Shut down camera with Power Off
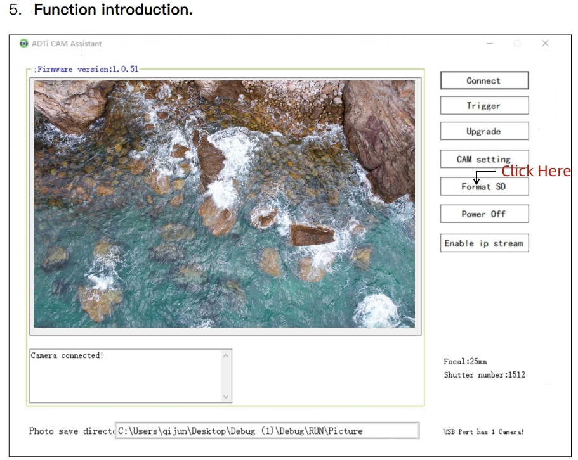Screen dimensions: 578x460 pyautogui.click(x=484, y=214)
